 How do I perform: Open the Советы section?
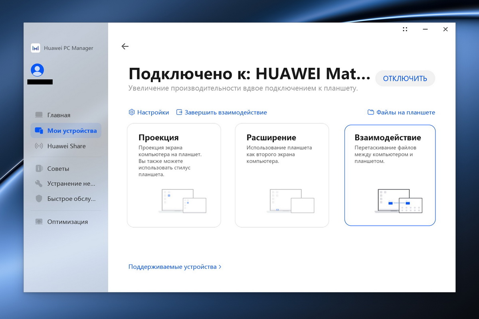(x=66, y=169)
